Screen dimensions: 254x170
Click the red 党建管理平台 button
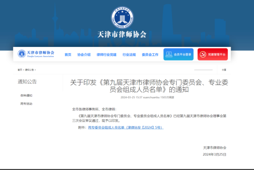coord(213,55)
